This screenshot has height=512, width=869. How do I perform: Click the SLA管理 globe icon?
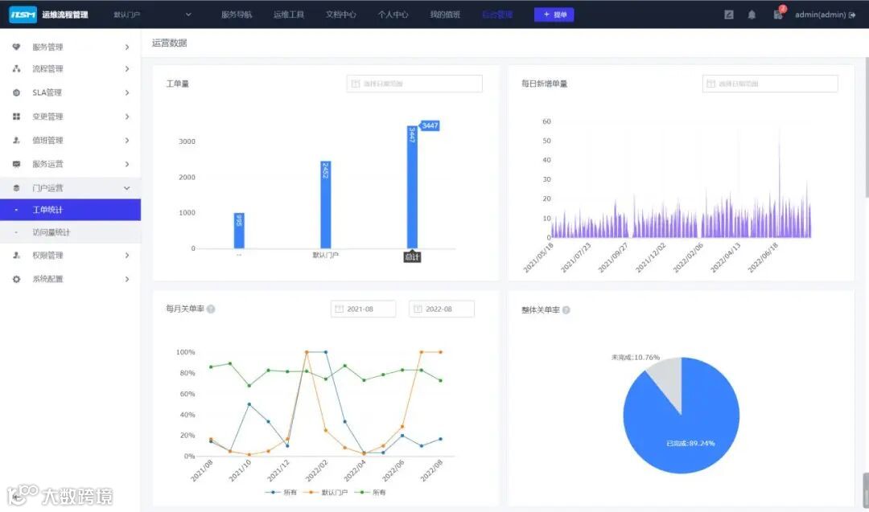[17, 92]
